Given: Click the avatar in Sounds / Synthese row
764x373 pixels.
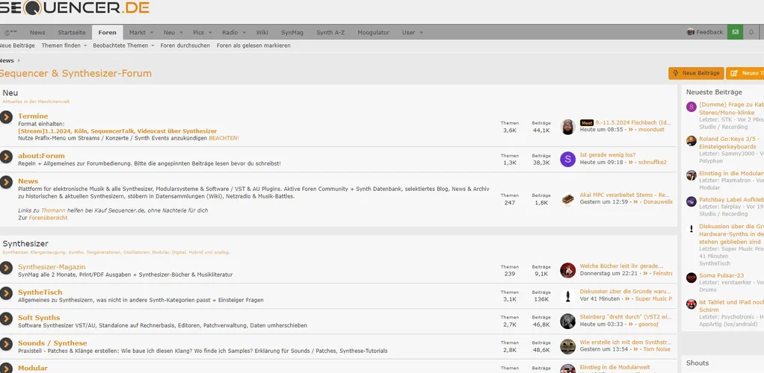Looking at the screenshot, I should pyautogui.click(x=567, y=346).
